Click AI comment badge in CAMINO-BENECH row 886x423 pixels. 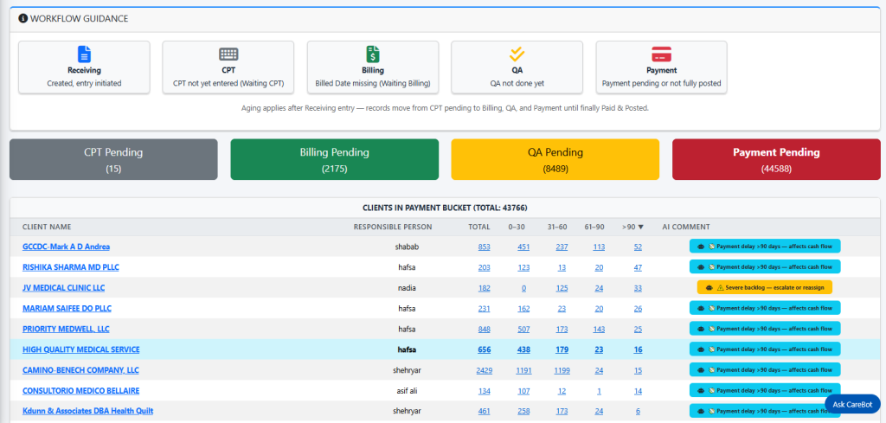pyautogui.click(x=765, y=370)
